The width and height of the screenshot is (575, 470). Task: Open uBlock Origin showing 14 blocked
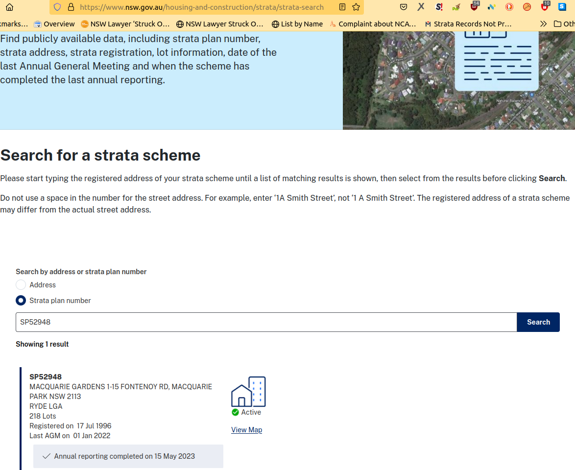(474, 6)
